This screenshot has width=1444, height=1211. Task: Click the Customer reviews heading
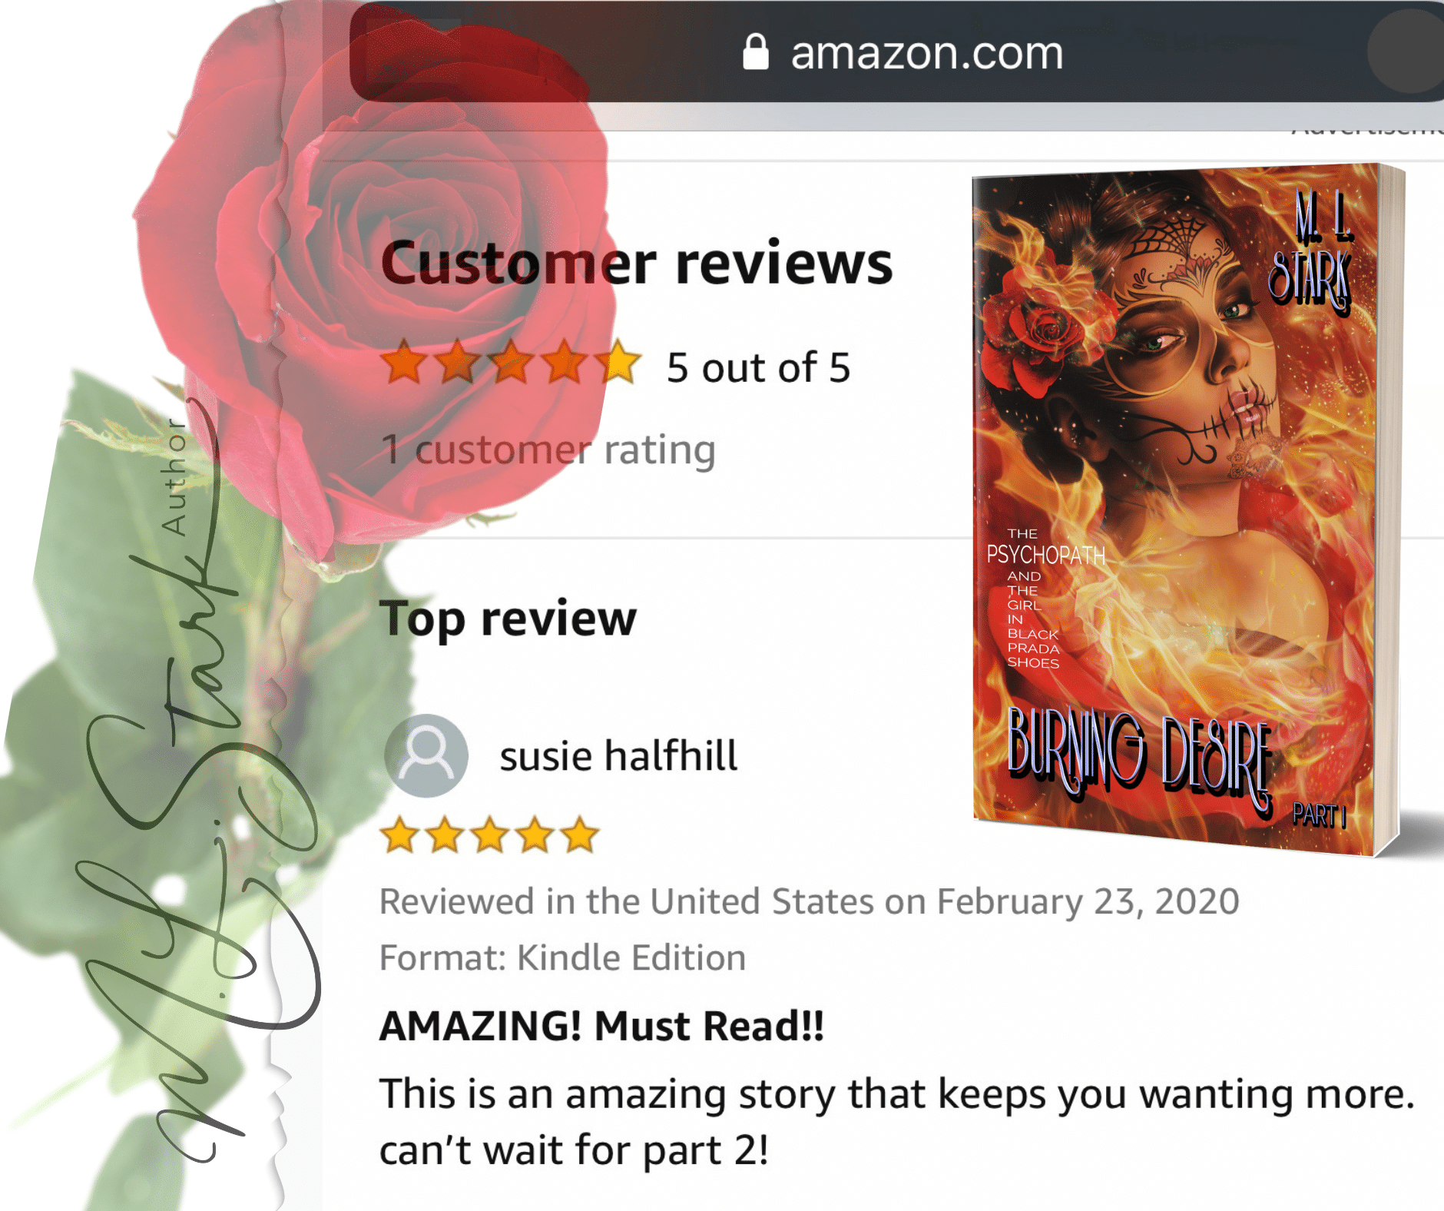(x=637, y=263)
